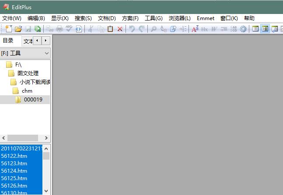The width and height of the screenshot is (283, 195).
Task: Click the Replace icon in toolbar
Action: pyautogui.click(x=163, y=29)
